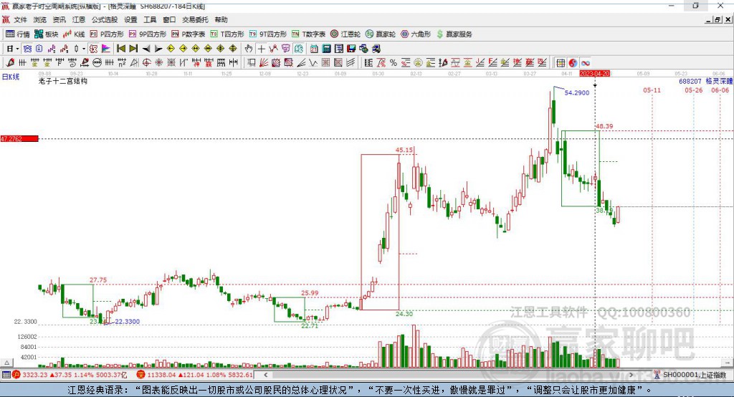Click the truck icon in toolbar
Image resolution: width=734 pixels, height=397 pixels.
pyautogui.click(x=376, y=49)
